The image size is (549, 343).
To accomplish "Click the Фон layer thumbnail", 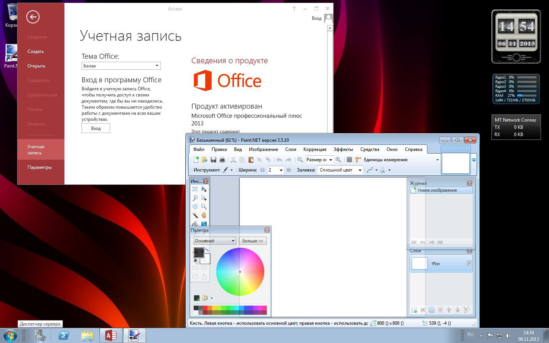I will (420, 263).
